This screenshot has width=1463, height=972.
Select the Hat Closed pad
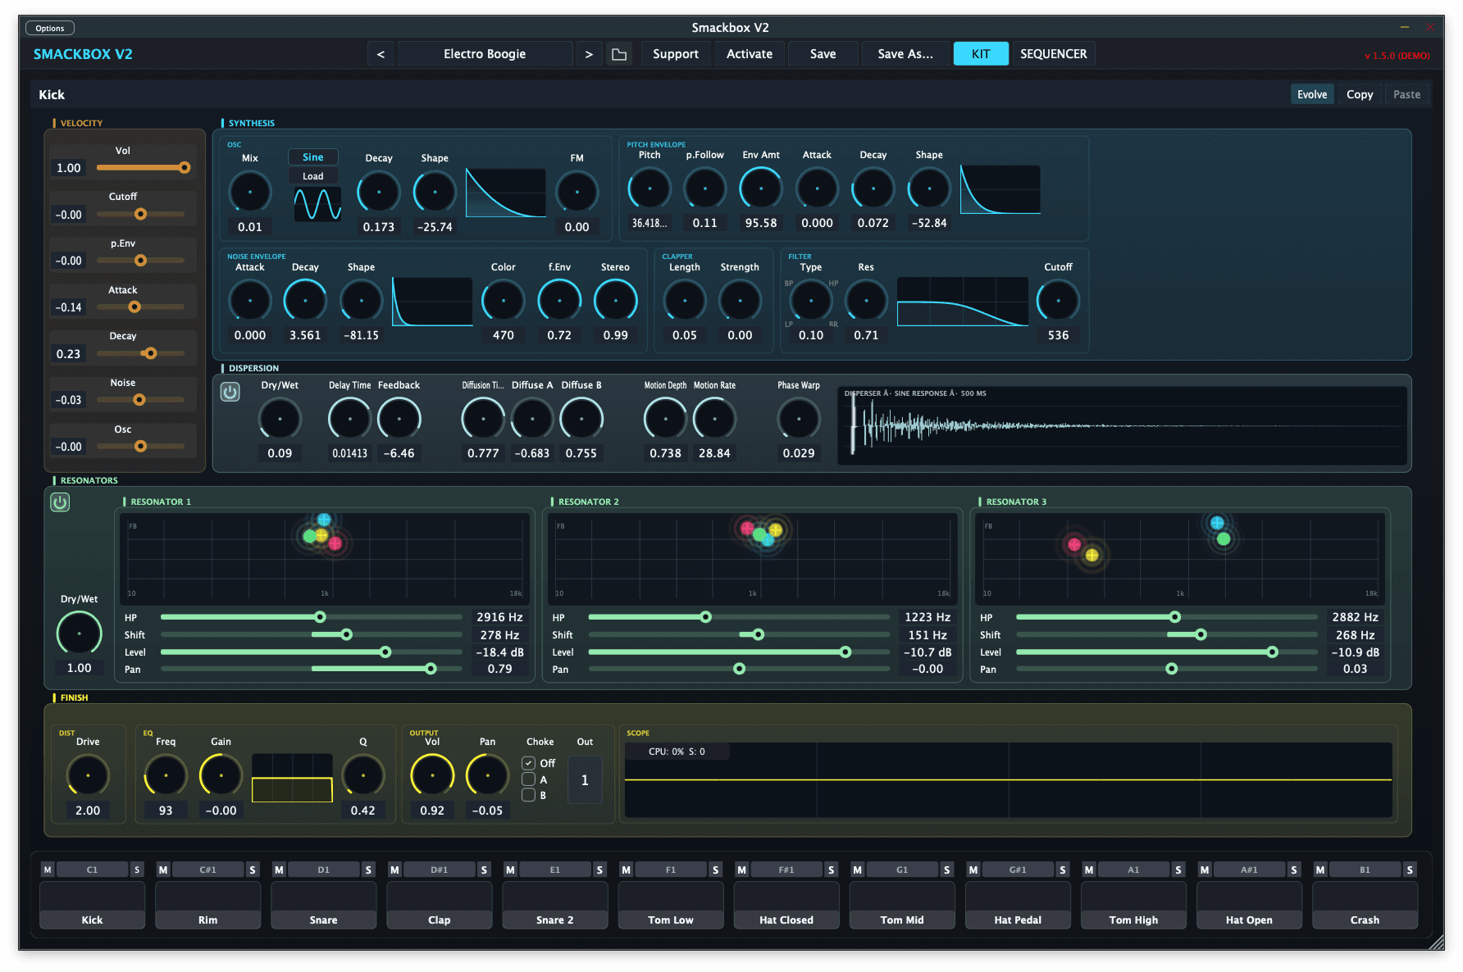click(x=786, y=906)
